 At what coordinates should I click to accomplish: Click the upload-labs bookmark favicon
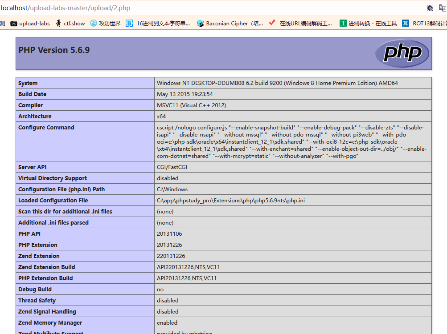point(14,24)
